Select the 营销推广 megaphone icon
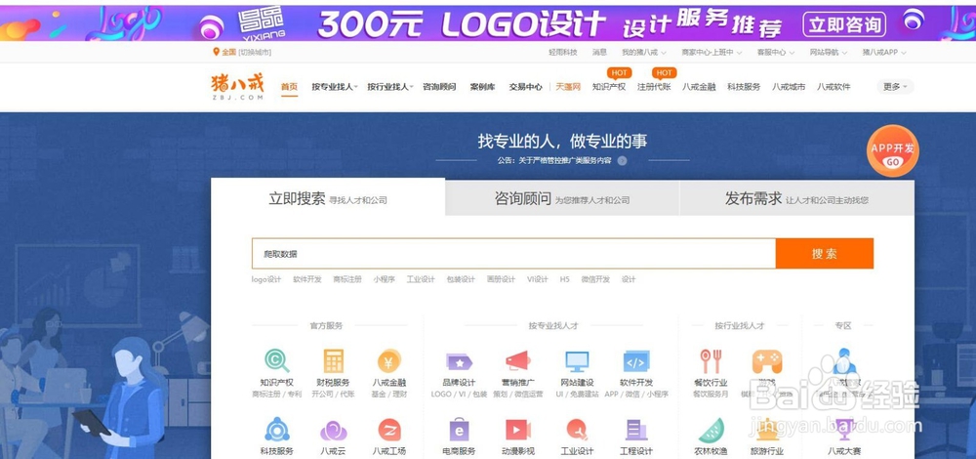 [x=518, y=360]
